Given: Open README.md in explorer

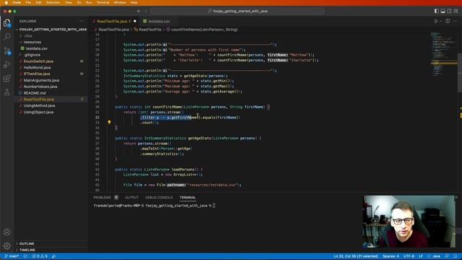Looking at the screenshot, I should tap(35, 93).
